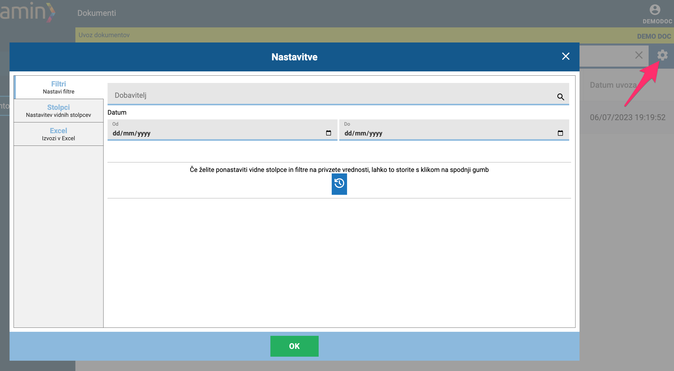This screenshot has width=674, height=371.
Task: Switch to the Stolpci tab
Action: point(59,111)
